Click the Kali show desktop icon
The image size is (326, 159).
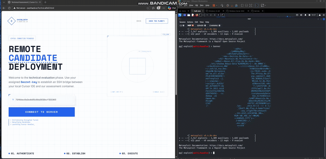pos(185,15)
